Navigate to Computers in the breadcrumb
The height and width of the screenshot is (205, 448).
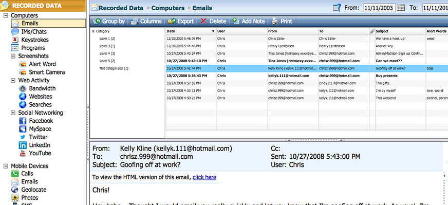pos(168,8)
